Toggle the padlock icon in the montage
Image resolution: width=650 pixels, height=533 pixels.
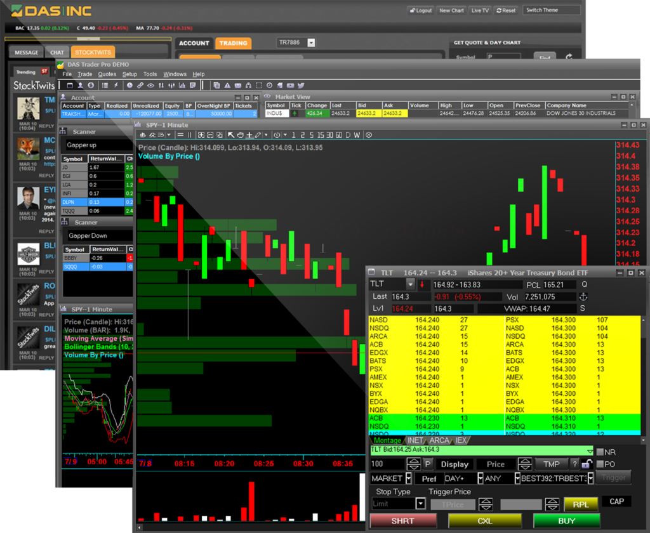[x=587, y=463]
